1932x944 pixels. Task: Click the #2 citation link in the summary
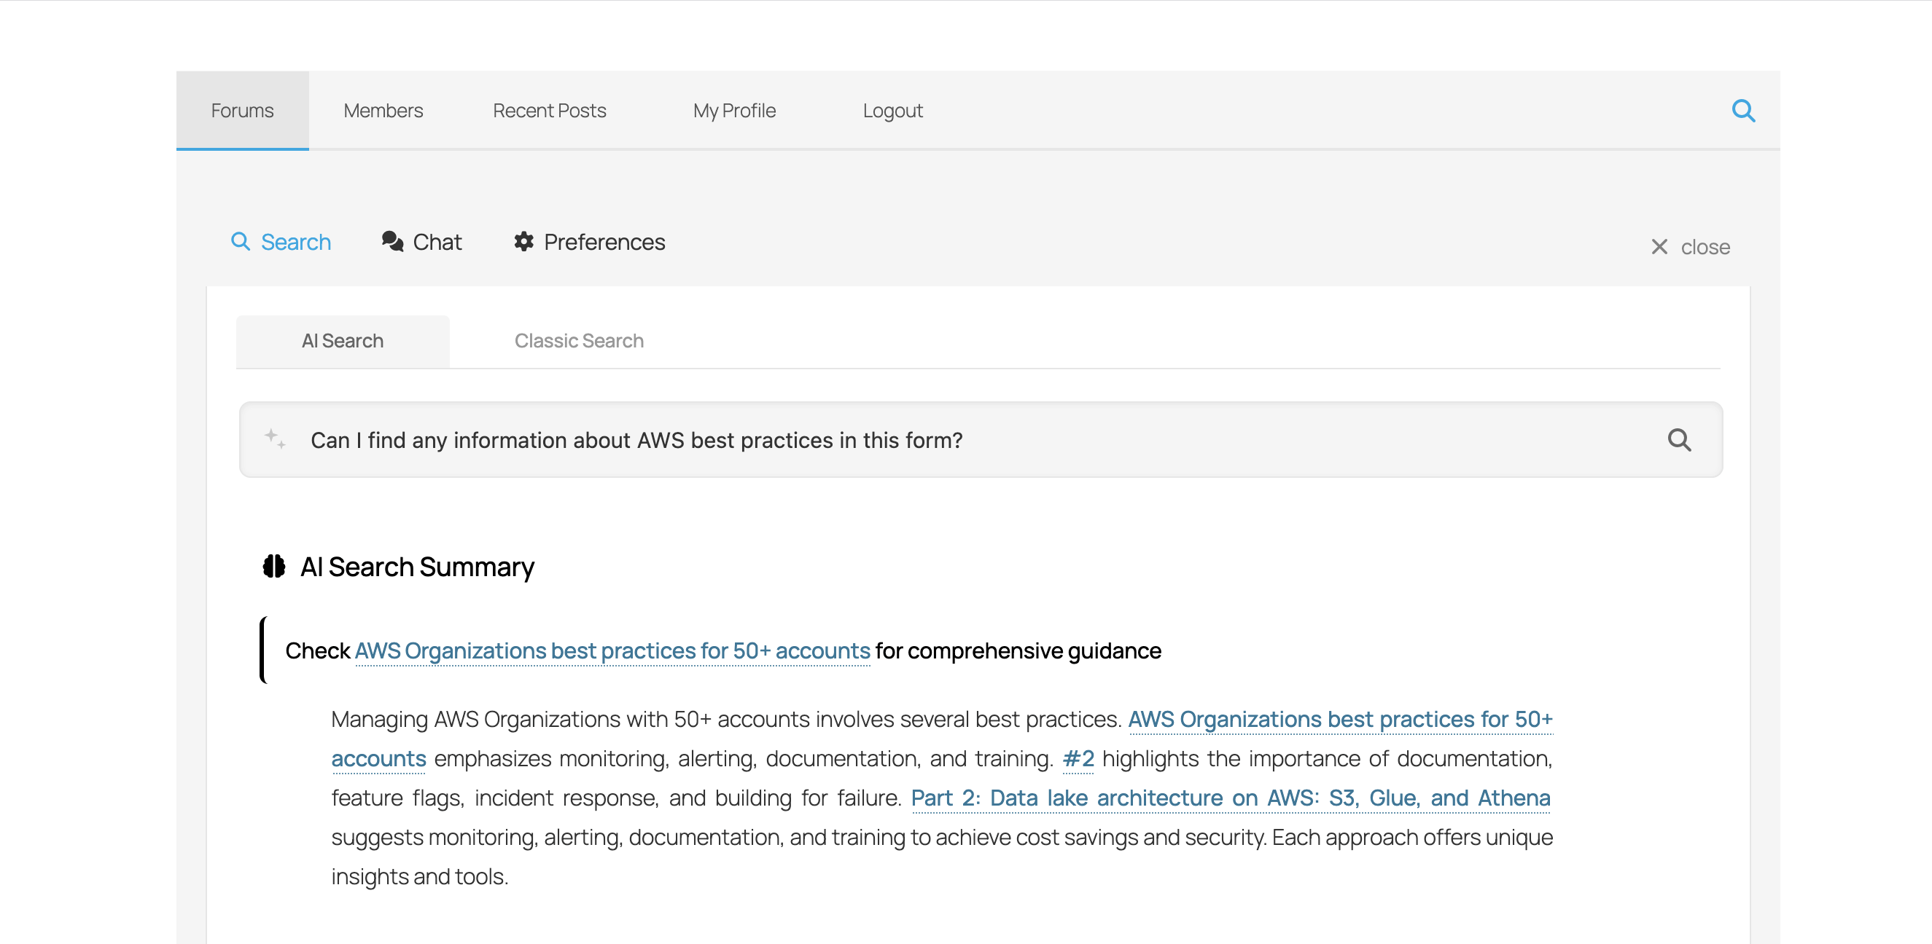[1078, 758]
